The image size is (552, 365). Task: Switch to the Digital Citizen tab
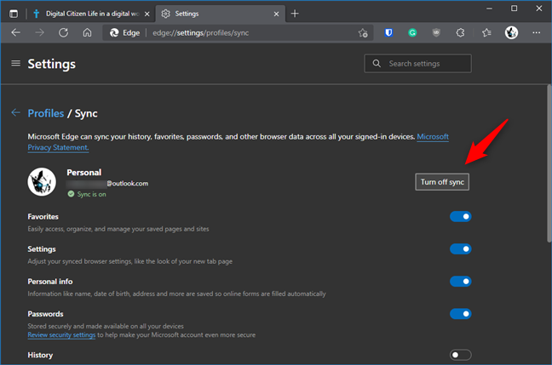point(92,14)
